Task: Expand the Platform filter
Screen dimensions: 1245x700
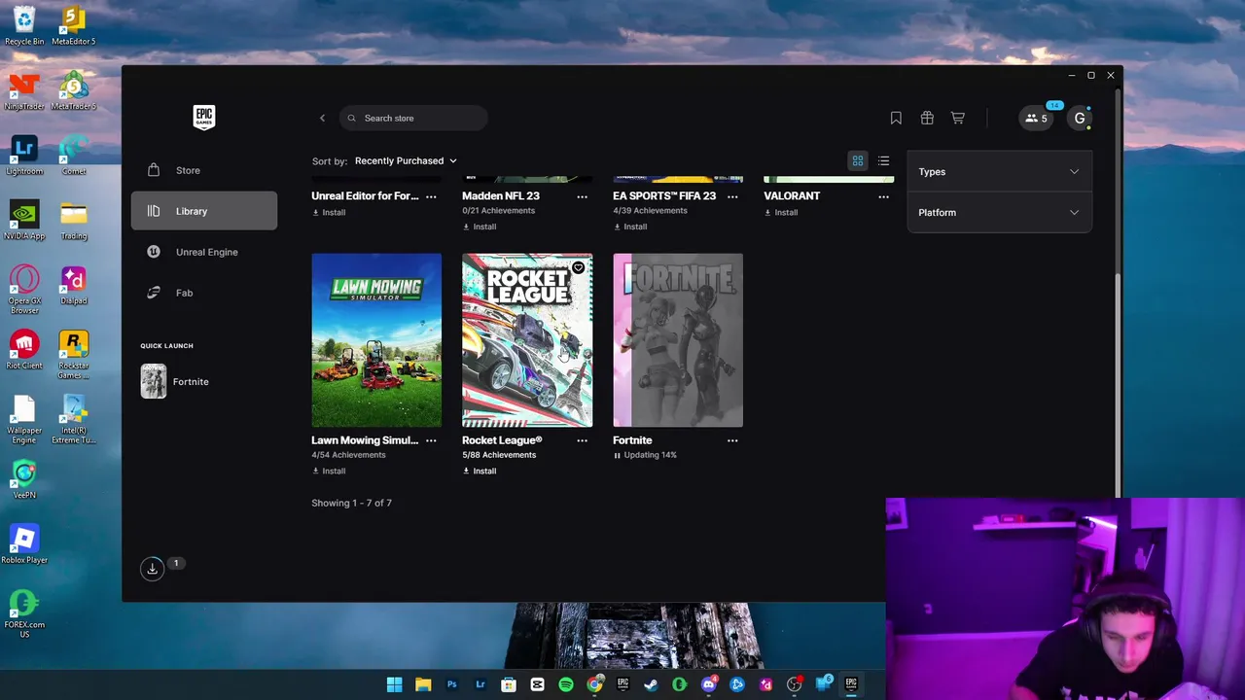Action: click(999, 213)
